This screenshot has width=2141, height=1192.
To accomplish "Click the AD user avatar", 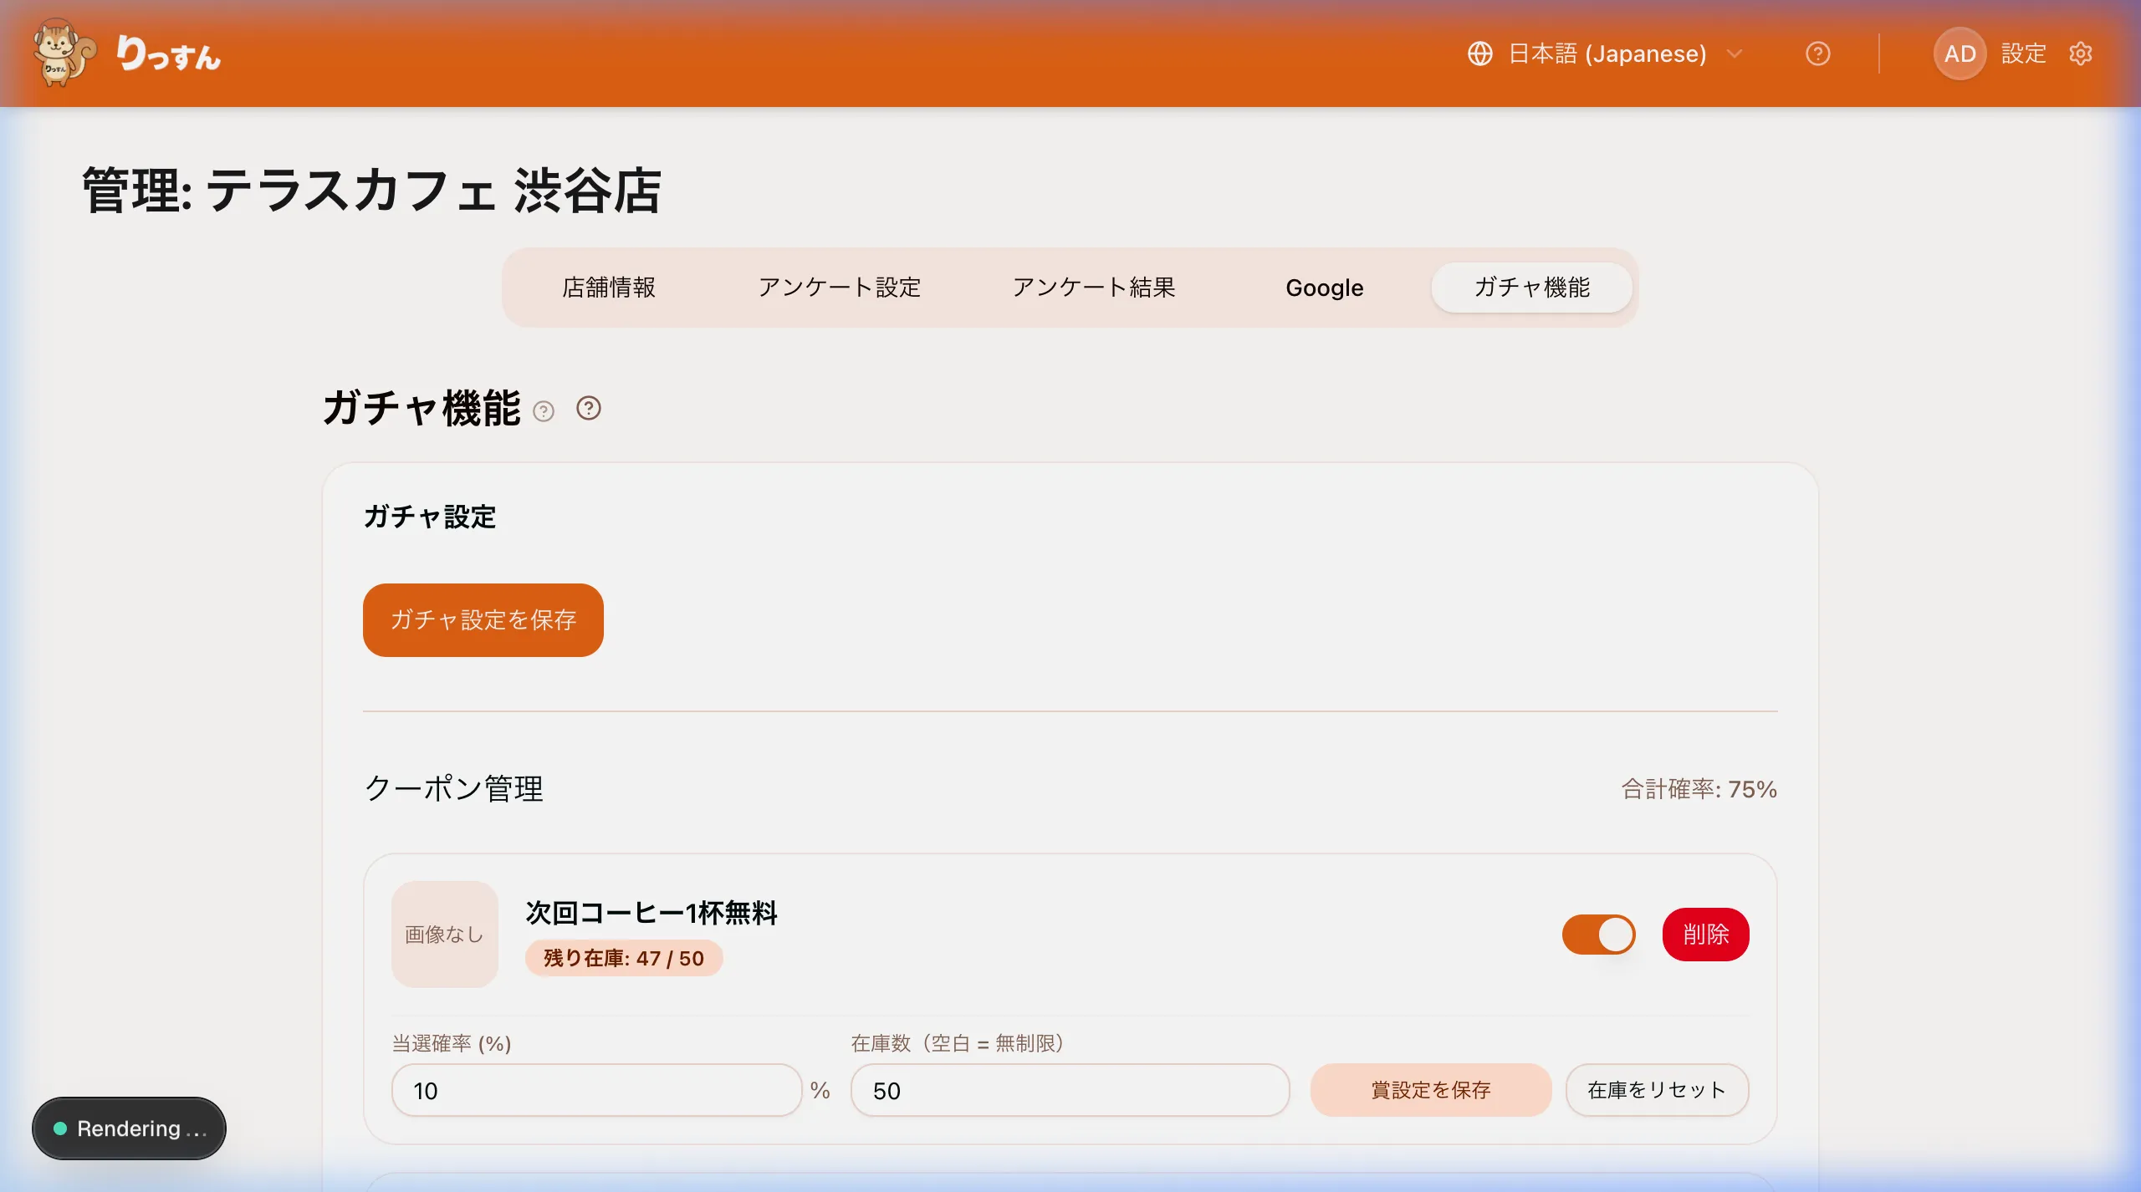I will pyautogui.click(x=1960, y=53).
